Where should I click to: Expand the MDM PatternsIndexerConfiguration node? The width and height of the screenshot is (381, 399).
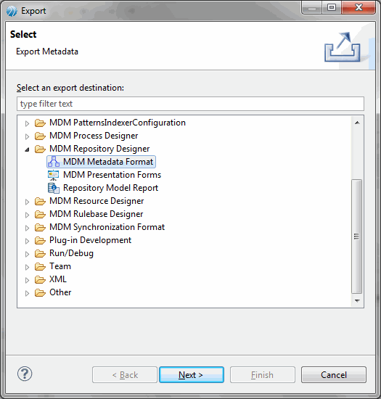[27, 123]
